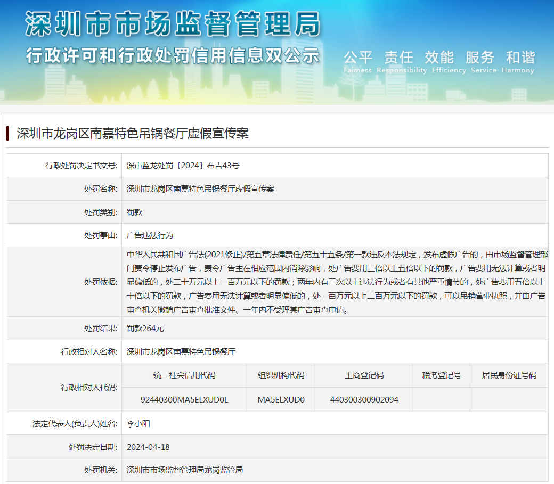
Task: Select decision number 深市监龙处罚〔2024〕布吉43号
Action: [183, 166]
